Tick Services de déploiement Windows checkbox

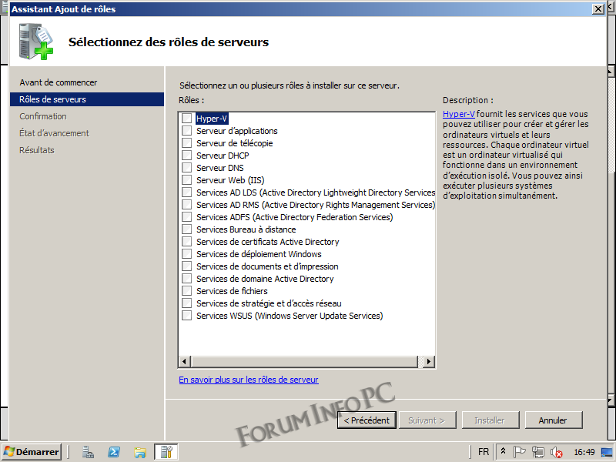pyautogui.click(x=187, y=254)
